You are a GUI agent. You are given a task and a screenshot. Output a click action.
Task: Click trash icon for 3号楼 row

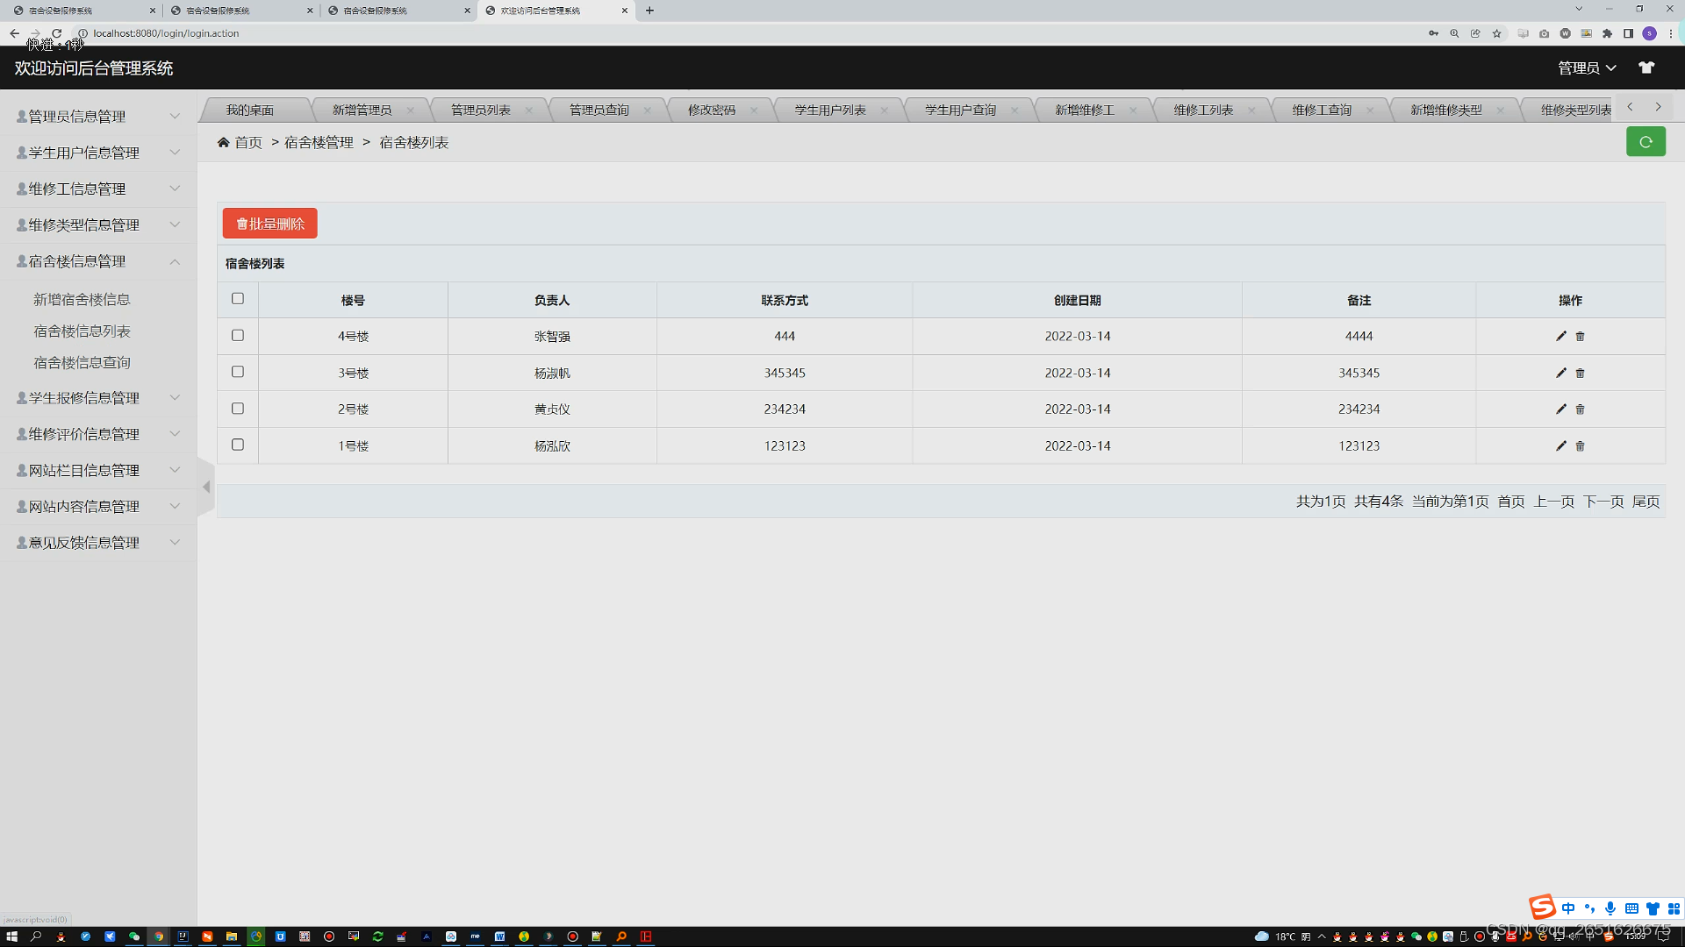click(x=1580, y=374)
